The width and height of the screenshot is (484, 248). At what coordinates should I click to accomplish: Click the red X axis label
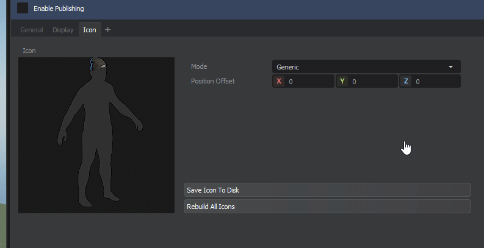click(x=280, y=82)
